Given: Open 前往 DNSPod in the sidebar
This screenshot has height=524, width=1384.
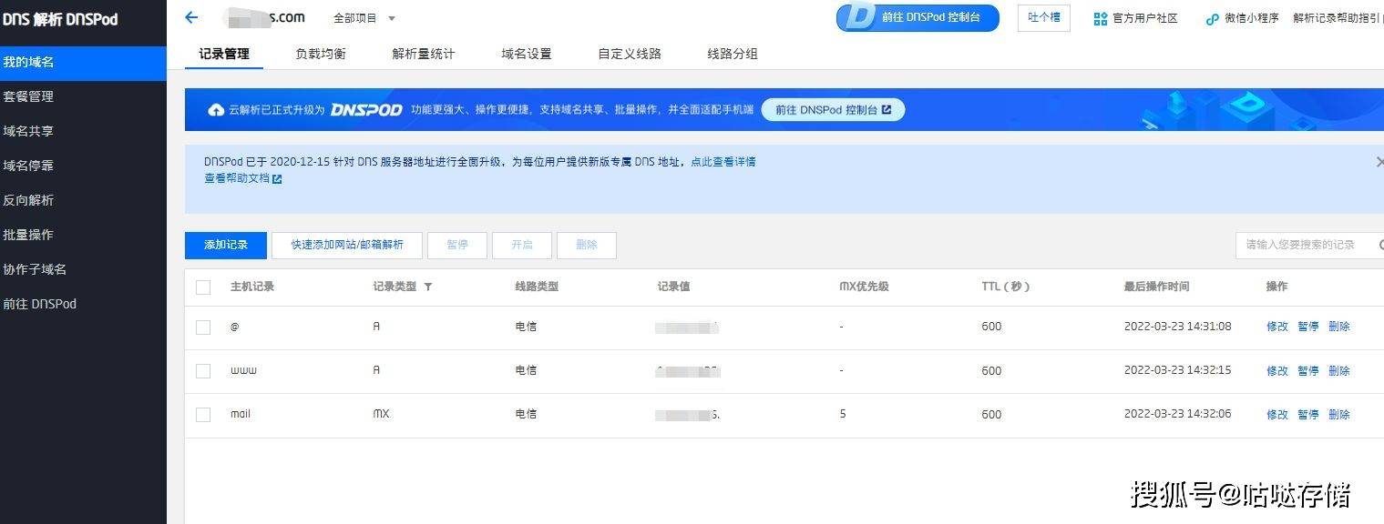Looking at the screenshot, I should point(83,304).
